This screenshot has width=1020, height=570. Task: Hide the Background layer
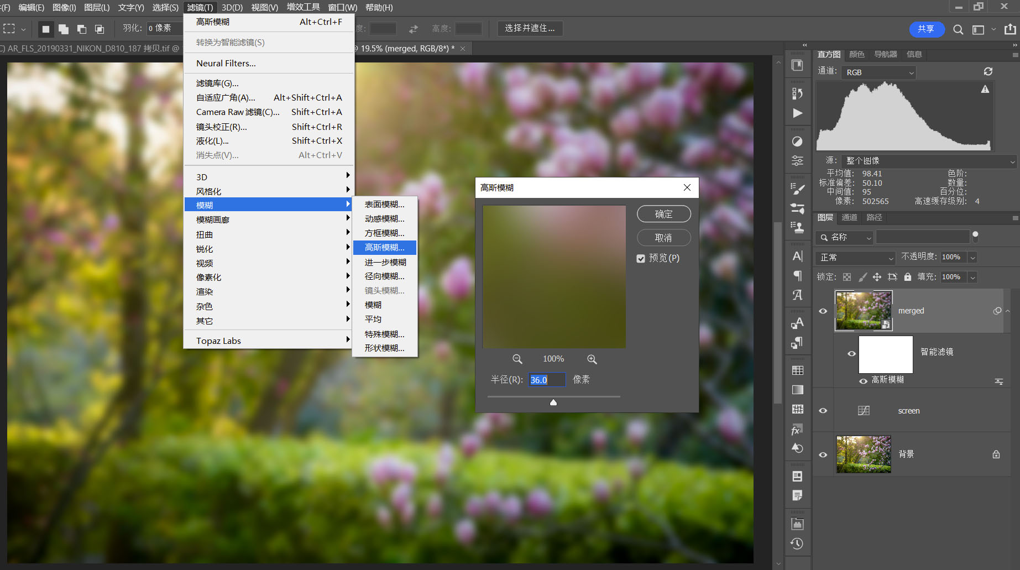click(823, 454)
